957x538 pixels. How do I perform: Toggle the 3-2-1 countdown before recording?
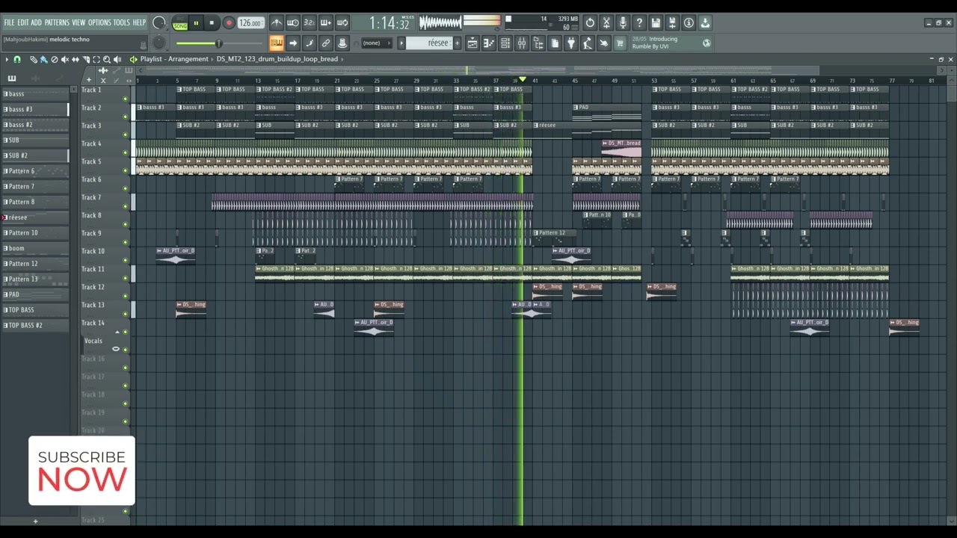pos(310,23)
